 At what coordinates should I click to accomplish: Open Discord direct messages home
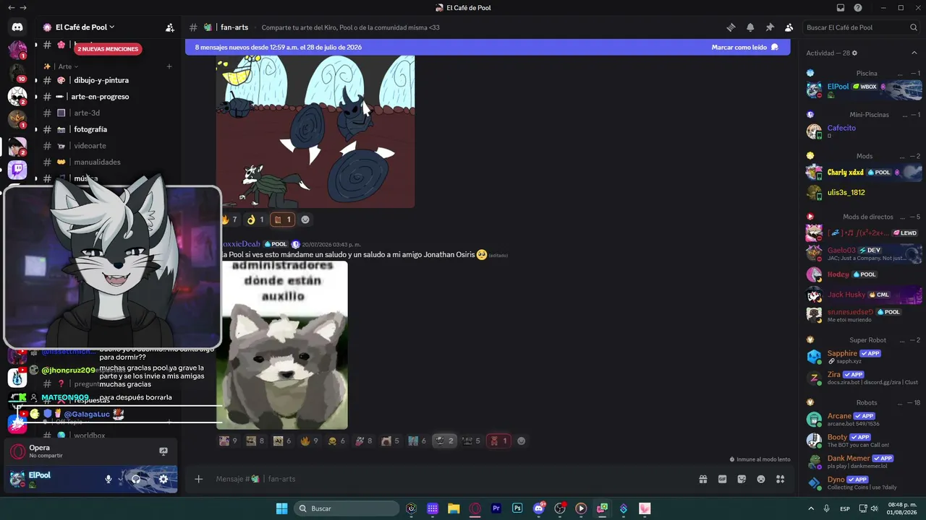17,27
